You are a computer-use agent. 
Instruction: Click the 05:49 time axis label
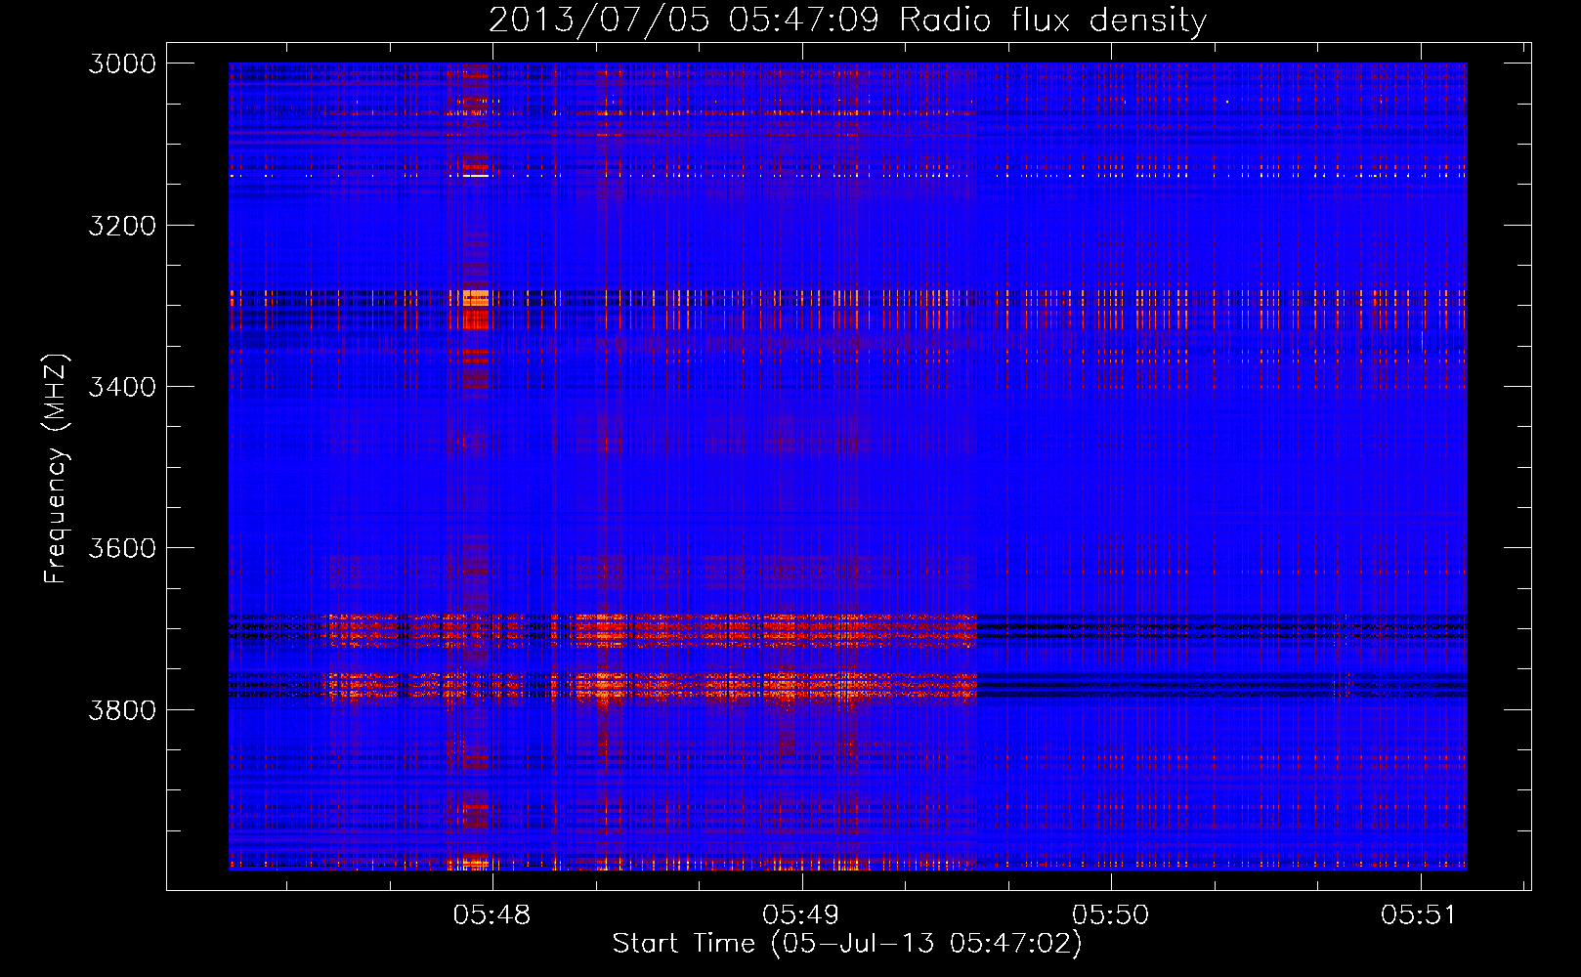point(801,915)
